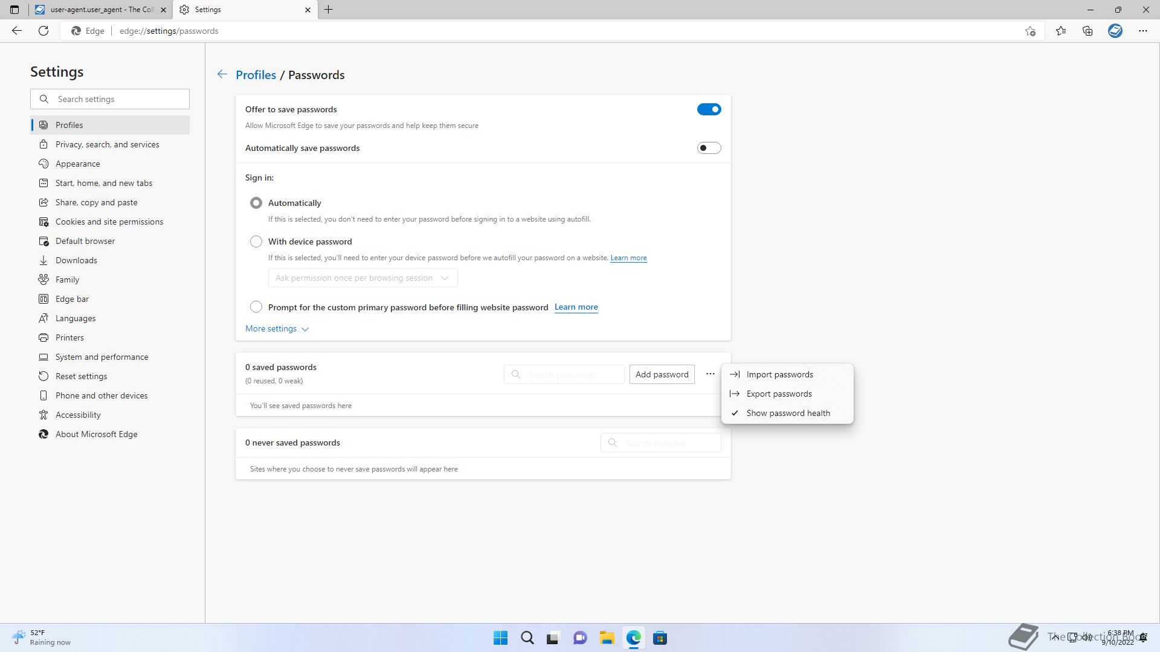Open primary password Learn more link

pyautogui.click(x=576, y=307)
